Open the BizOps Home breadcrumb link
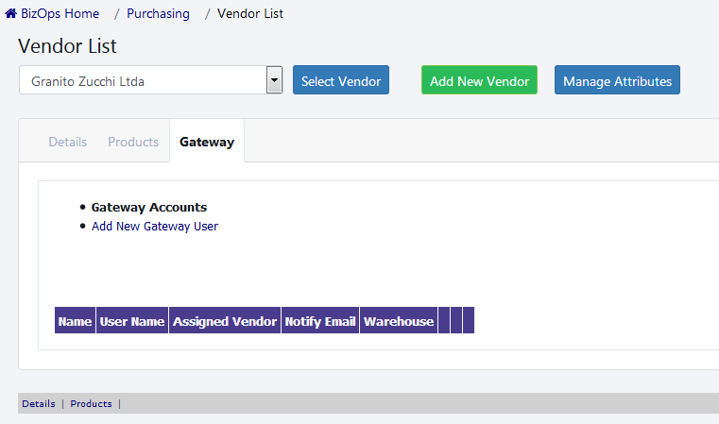719x424 pixels. (60, 14)
